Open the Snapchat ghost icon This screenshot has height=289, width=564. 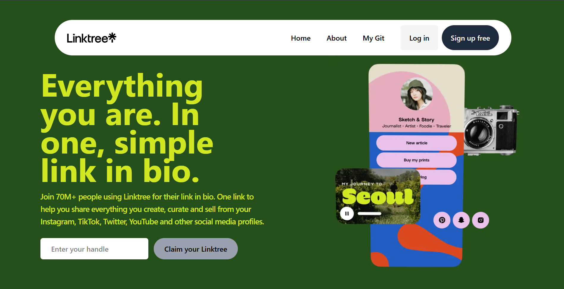tap(461, 220)
